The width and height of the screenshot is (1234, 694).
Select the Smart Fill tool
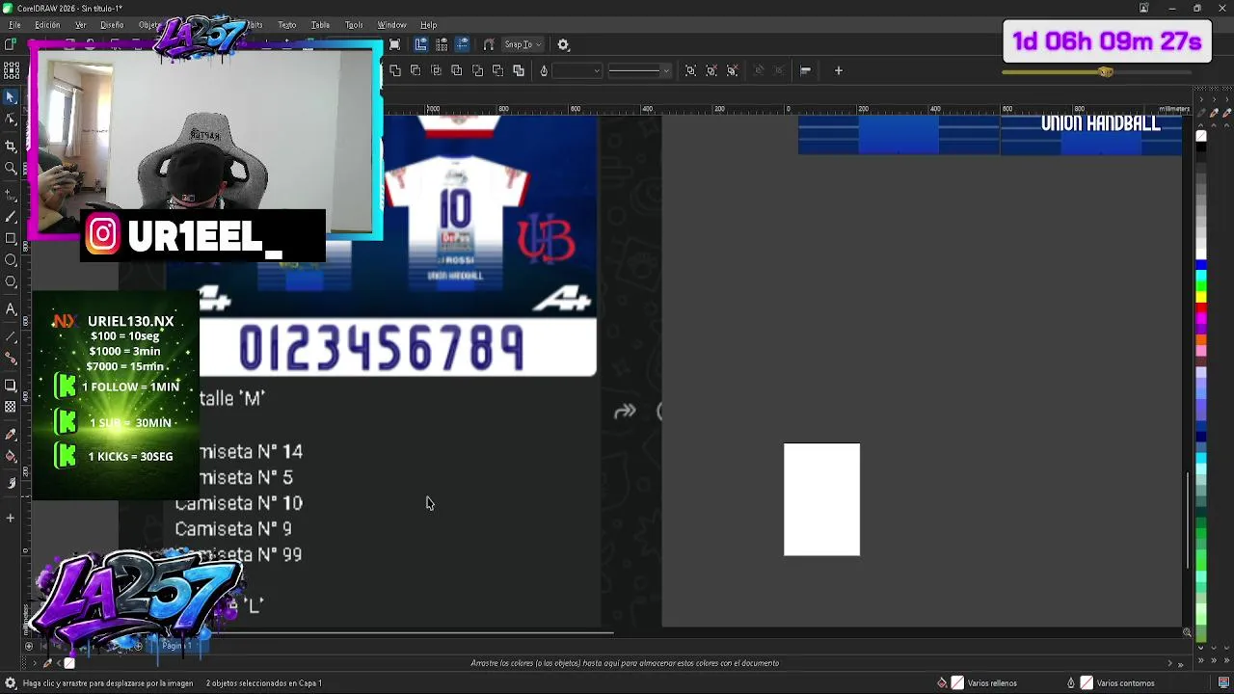(x=11, y=484)
